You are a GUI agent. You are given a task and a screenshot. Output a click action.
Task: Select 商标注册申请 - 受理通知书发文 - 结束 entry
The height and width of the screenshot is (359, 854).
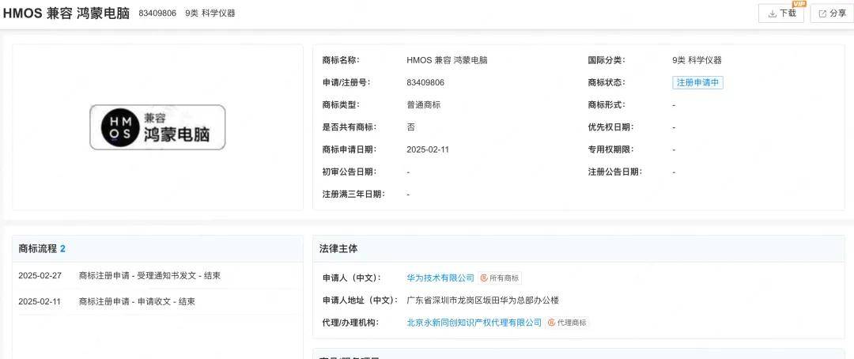149,276
